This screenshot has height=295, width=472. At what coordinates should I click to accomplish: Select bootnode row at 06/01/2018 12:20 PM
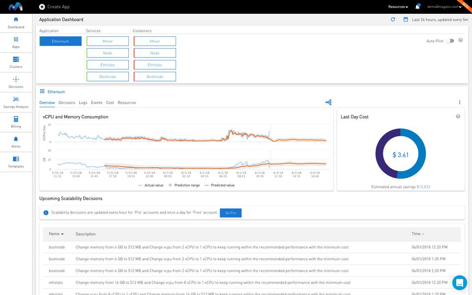click(x=252, y=247)
